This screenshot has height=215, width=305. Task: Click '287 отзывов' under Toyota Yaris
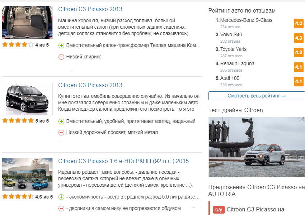(231, 56)
